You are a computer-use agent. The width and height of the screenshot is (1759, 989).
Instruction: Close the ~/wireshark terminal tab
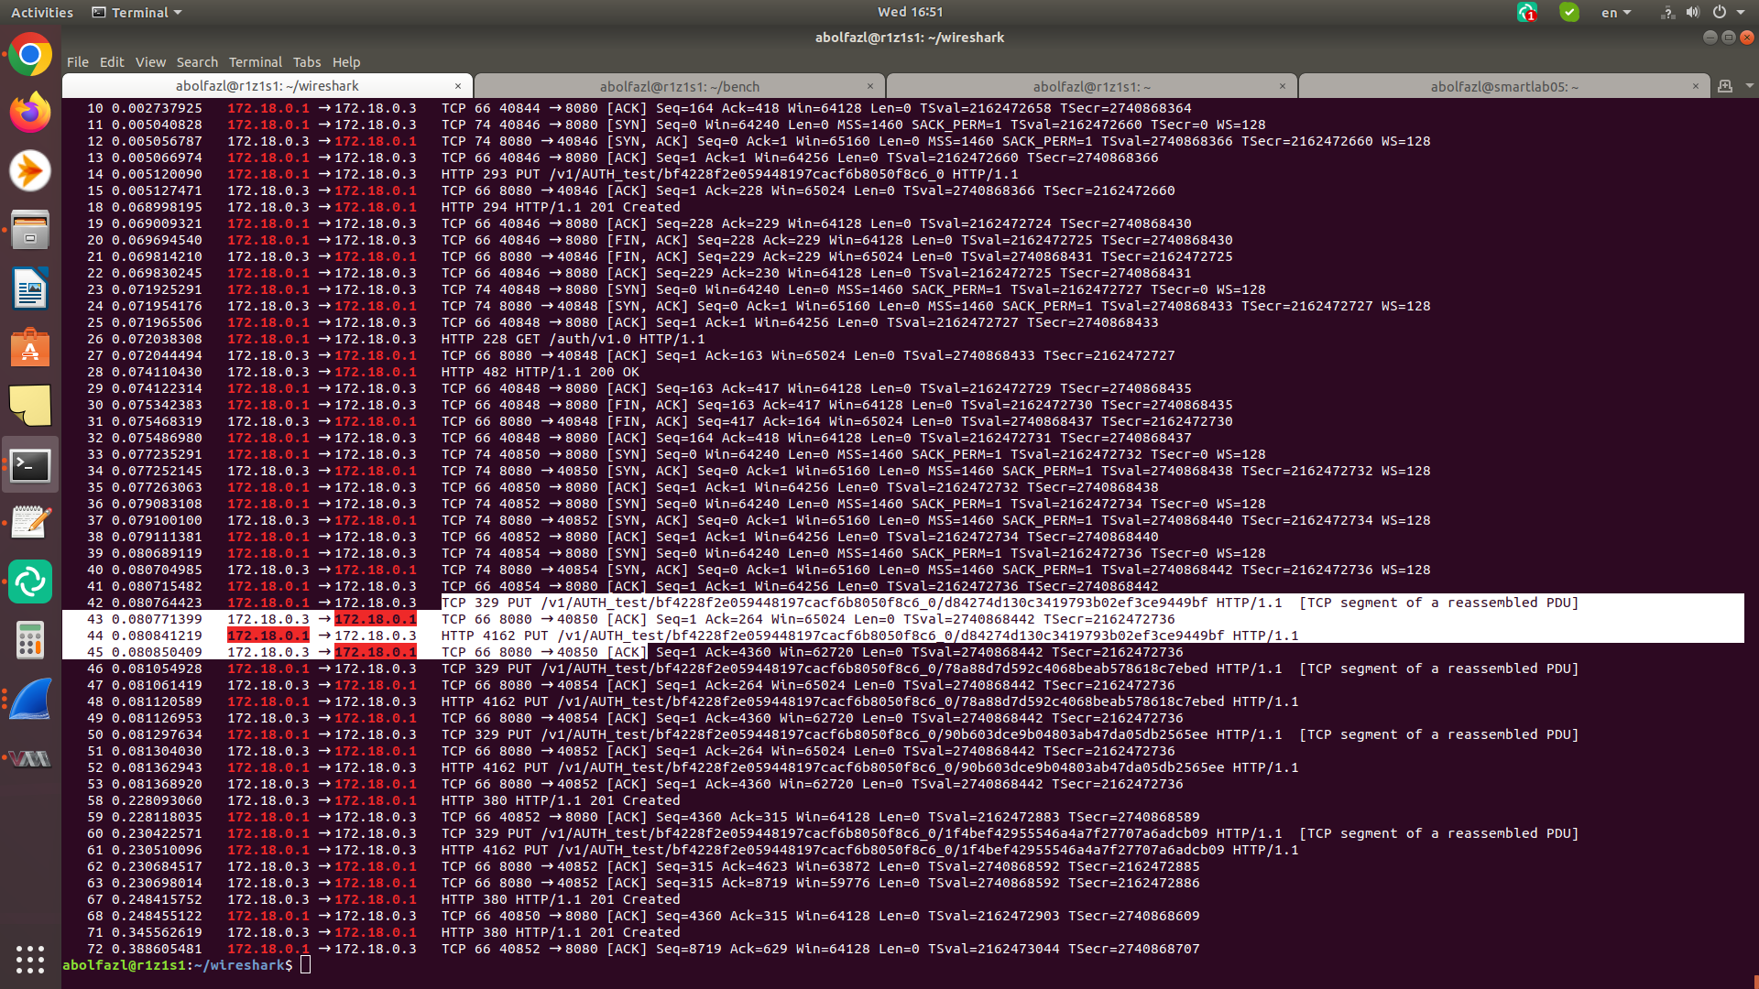pyautogui.click(x=458, y=86)
